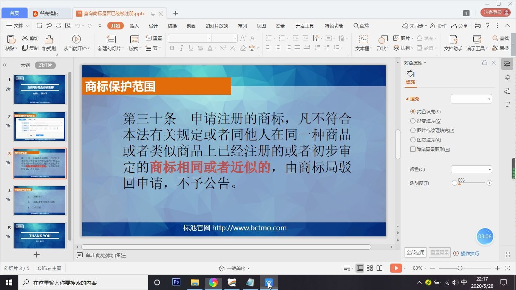Click the Save icon in quick toolbar
This screenshot has width=516, height=290.
click(40, 26)
